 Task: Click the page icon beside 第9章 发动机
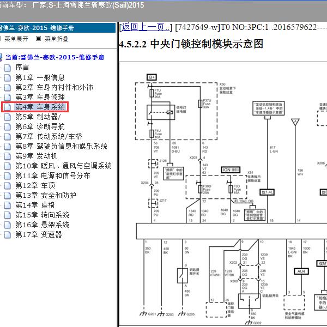tap(8, 156)
